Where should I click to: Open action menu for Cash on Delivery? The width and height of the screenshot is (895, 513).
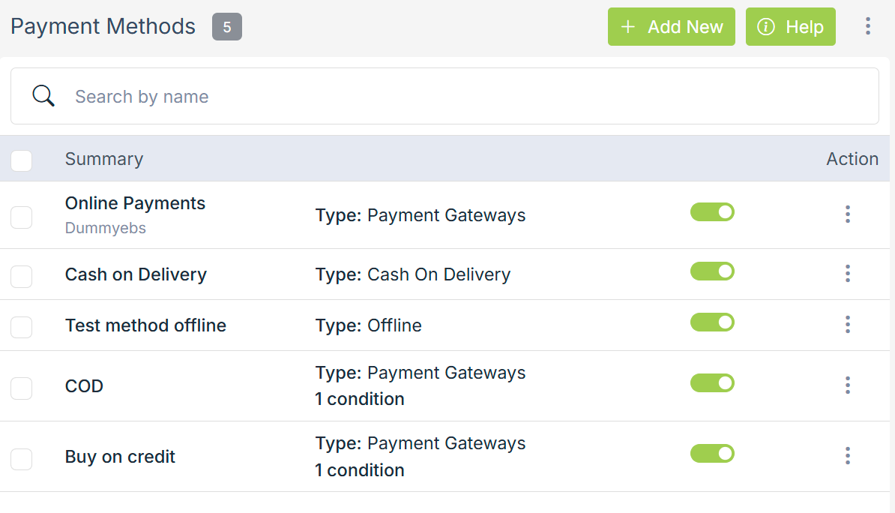[x=848, y=274]
